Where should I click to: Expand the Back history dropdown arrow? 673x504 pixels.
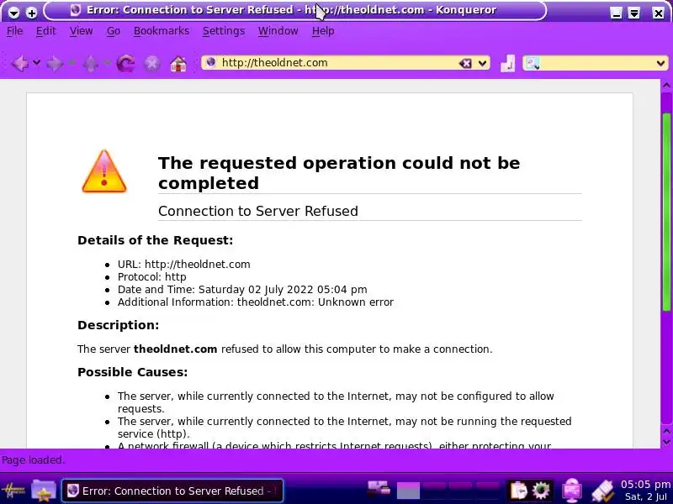coord(37,63)
